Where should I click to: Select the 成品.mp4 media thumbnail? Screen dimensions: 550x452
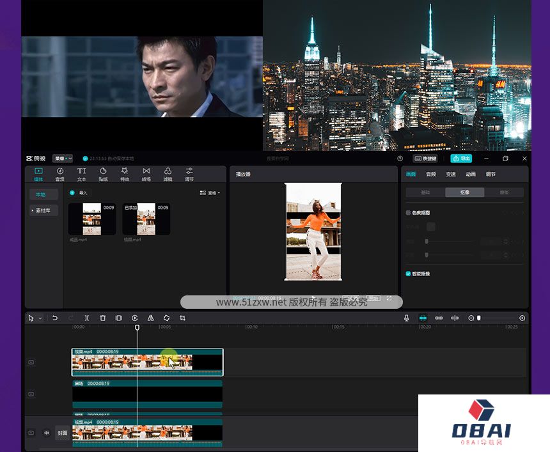click(92, 219)
